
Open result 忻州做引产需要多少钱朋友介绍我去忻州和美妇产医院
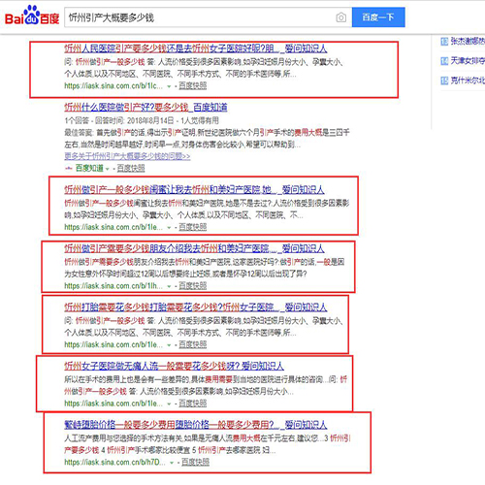click(194, 248)
